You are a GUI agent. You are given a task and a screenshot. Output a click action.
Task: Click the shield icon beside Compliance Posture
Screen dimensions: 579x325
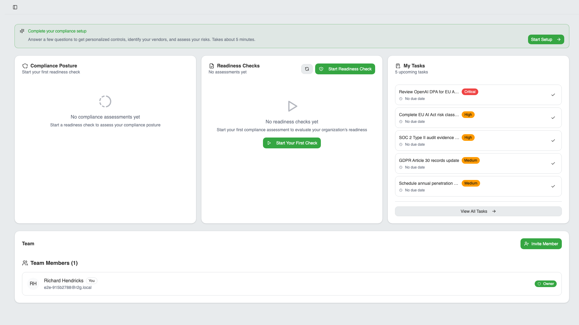25,66
